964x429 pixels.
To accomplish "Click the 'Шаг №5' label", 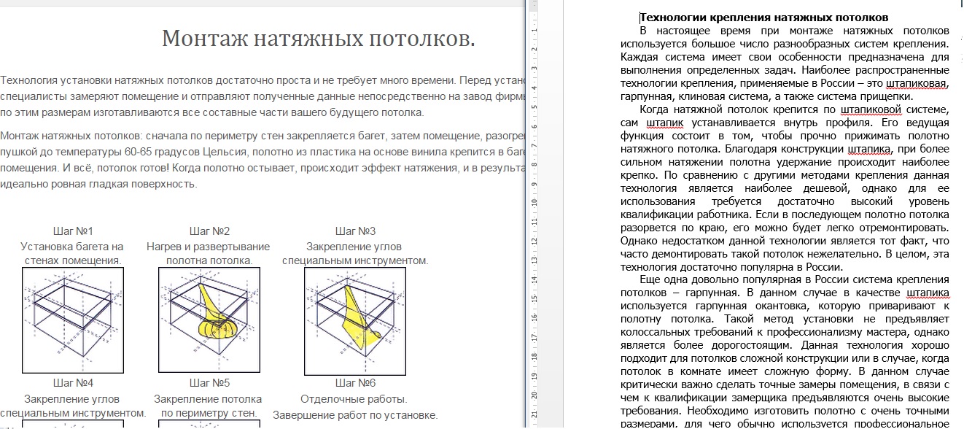I will pos(209,383).
